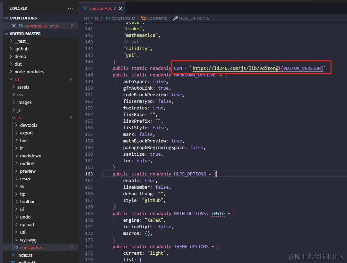Click "light" value on line 175
This screenshot has height=263, width=347.
[x=157, y=253]
